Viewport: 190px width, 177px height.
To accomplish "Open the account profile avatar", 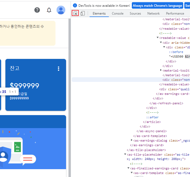I will (61, 10).
